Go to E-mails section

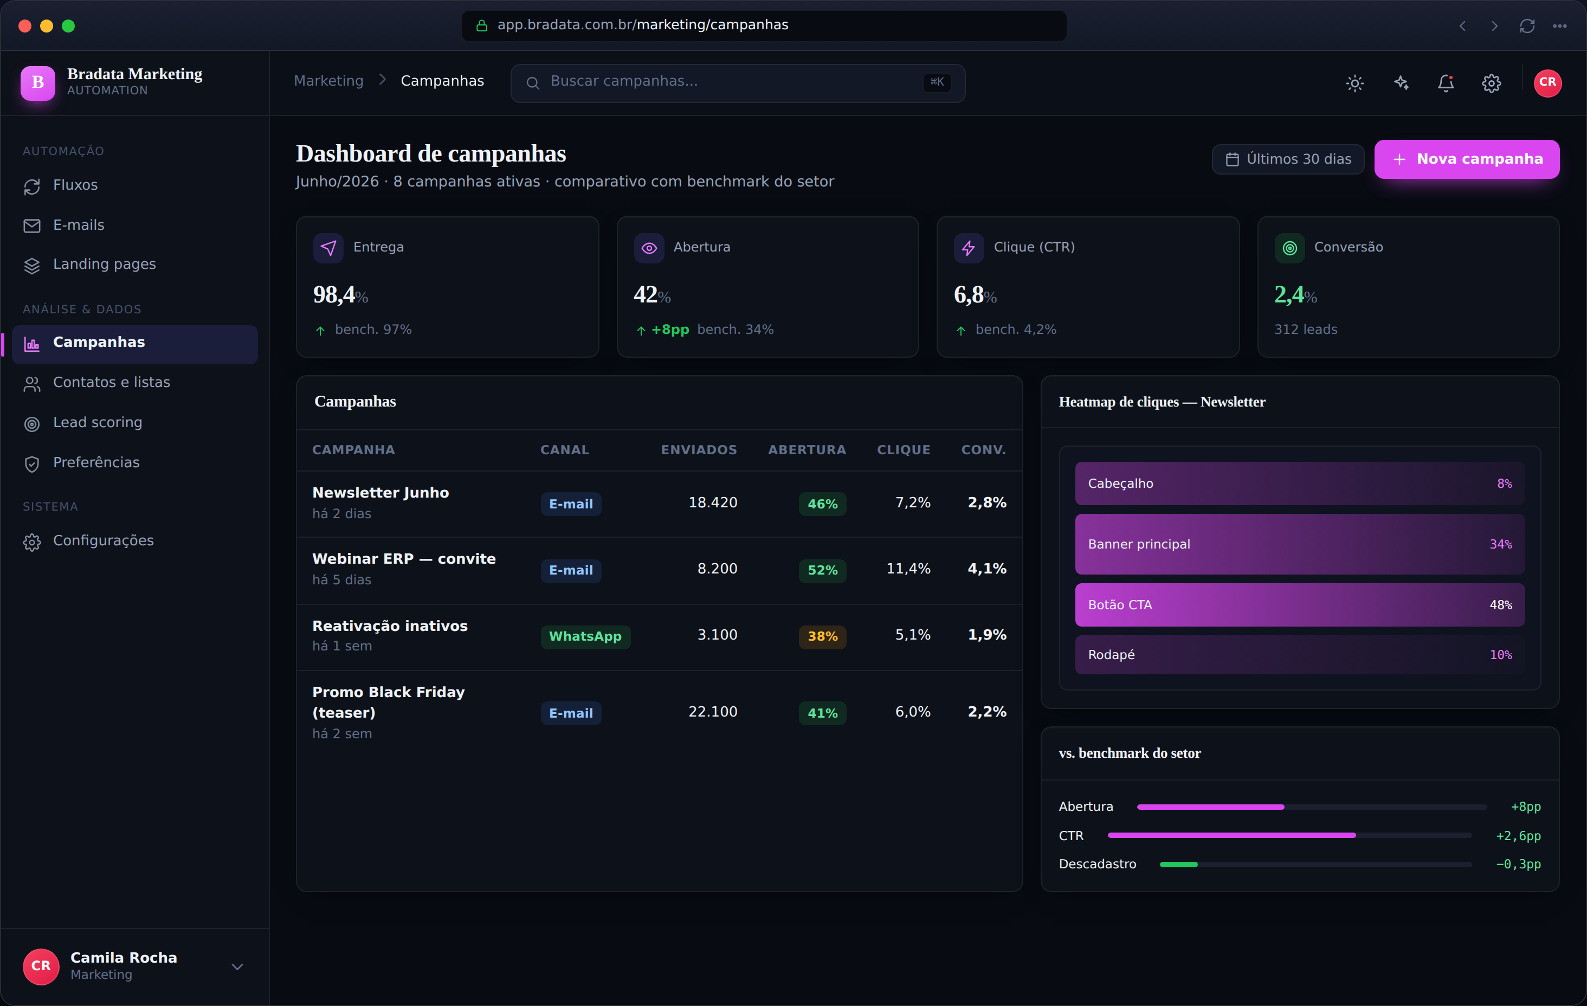[x=134, y=225]
